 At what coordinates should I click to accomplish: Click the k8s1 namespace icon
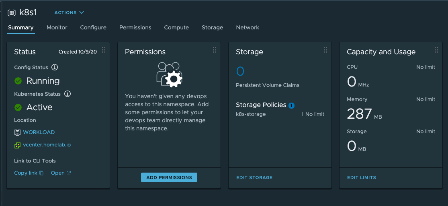12,13
